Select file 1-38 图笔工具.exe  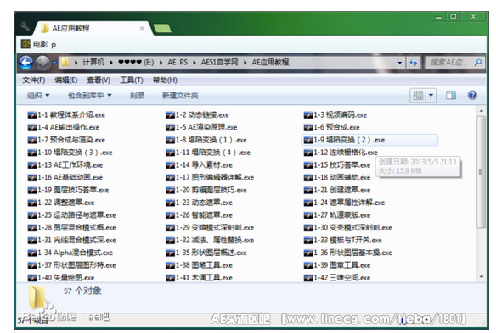pos(199,265)
